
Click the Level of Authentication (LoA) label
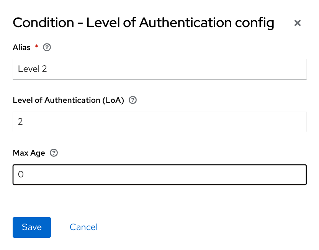click(69, 100)
